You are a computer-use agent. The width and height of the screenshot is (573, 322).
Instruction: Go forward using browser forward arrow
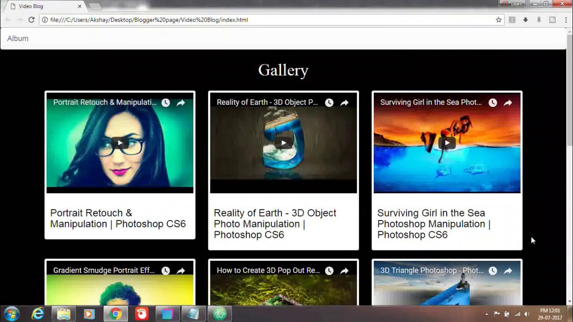(x=20, y=20)
